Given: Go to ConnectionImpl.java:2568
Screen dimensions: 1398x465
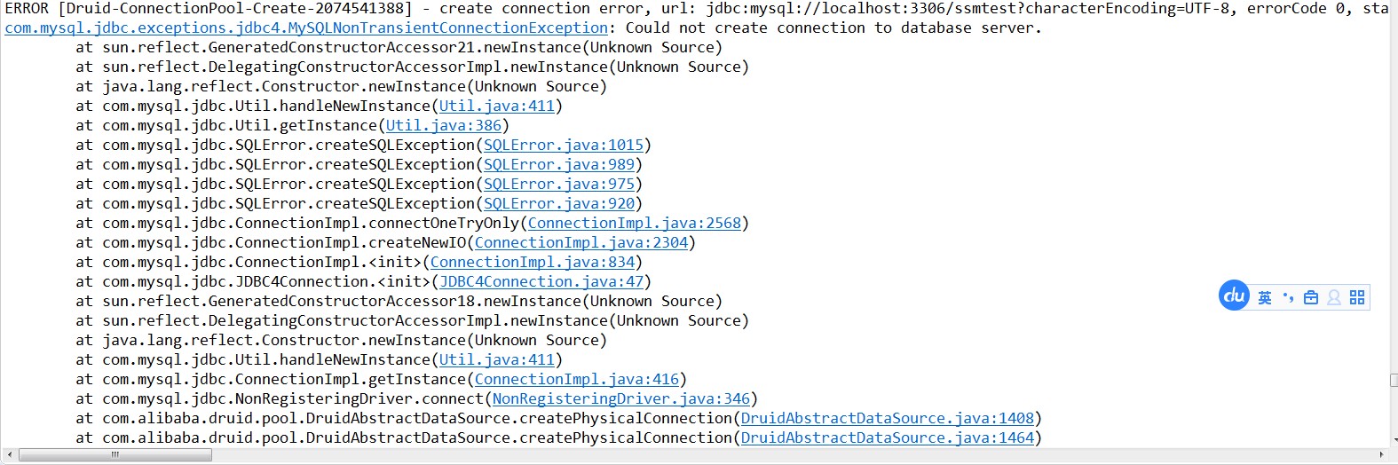Looking at the screenshot, I should (635, 224).
